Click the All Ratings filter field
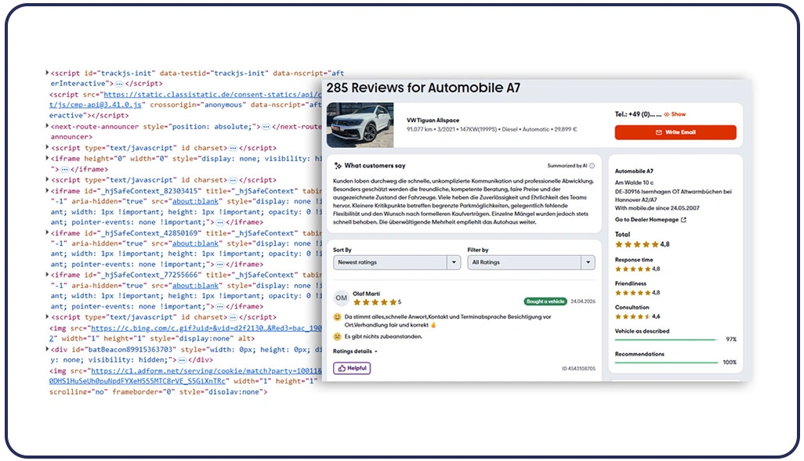Viewport: 804px width, 461px height. (531, 262)
